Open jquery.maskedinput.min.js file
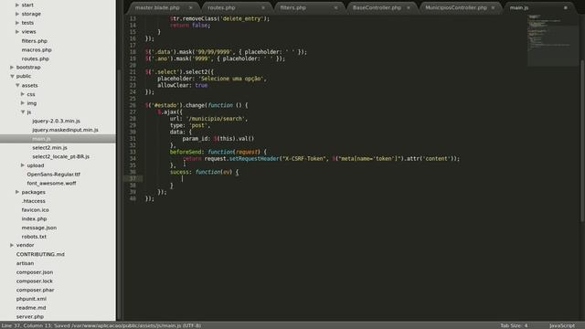Screen dimensions: 585x329 pos(65,130)
